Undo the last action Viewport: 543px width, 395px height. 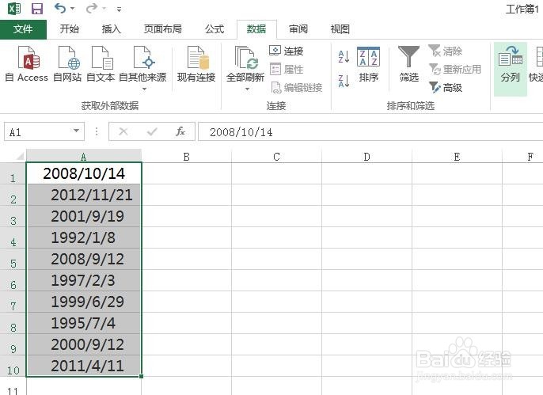[60, 8]
